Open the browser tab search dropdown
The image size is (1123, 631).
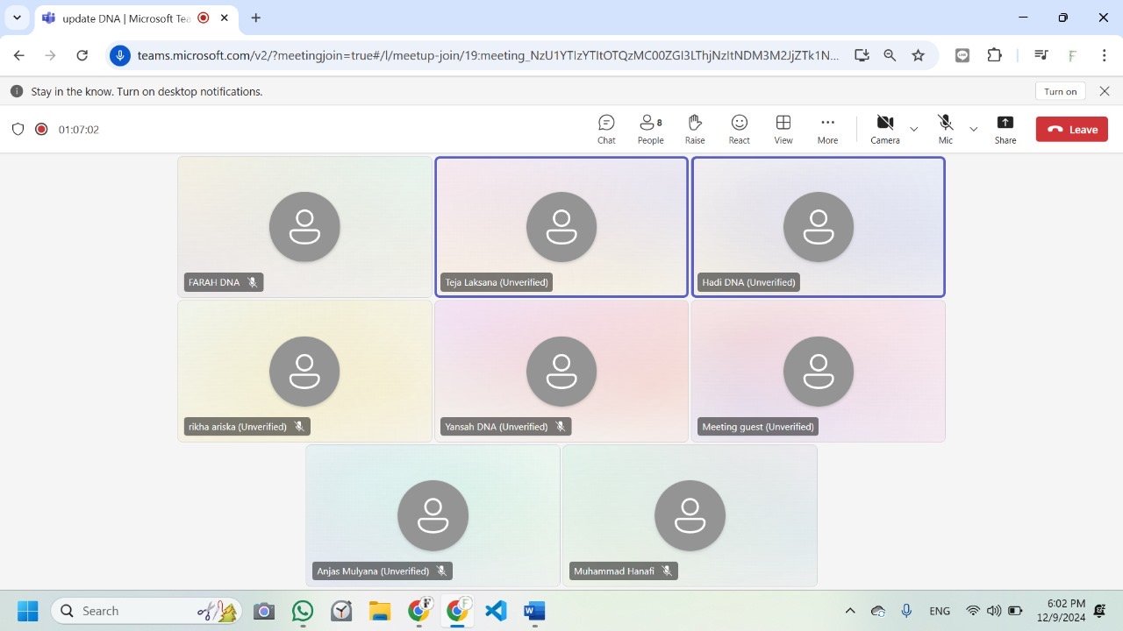coord(17,18)
